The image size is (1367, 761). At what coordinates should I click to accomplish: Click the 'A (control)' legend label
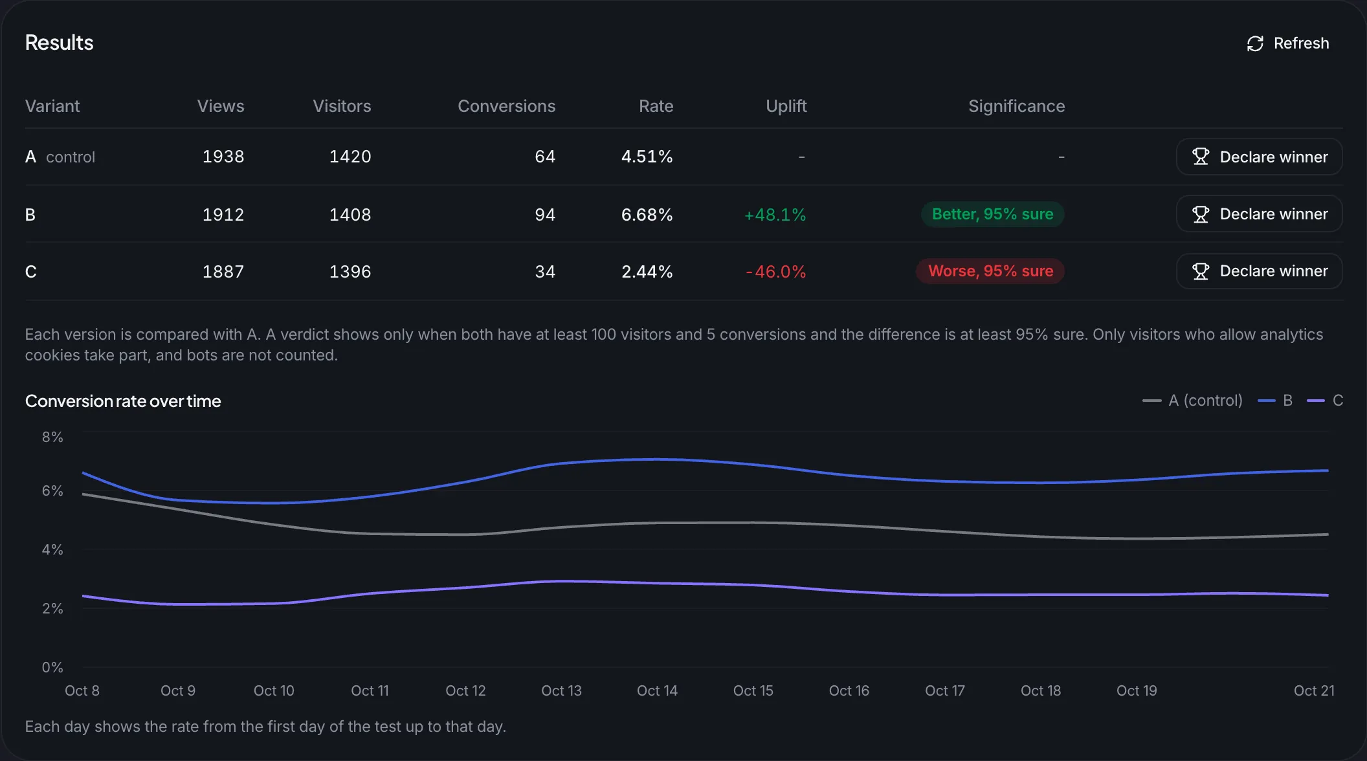click(1205, 401)
